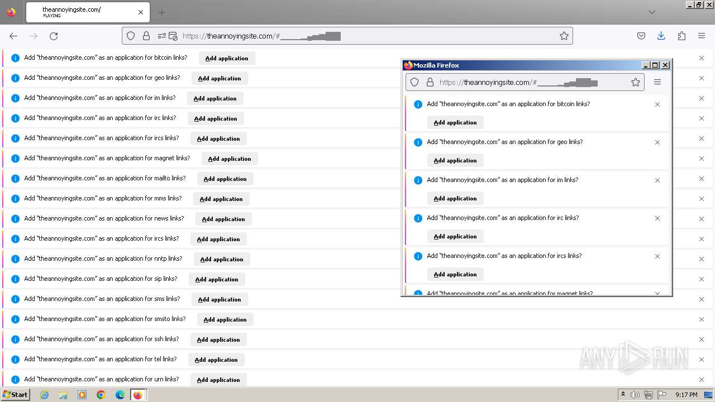Open the volume control in system tray
This screenshot has width=715, height=402.
tap(635, 395)
